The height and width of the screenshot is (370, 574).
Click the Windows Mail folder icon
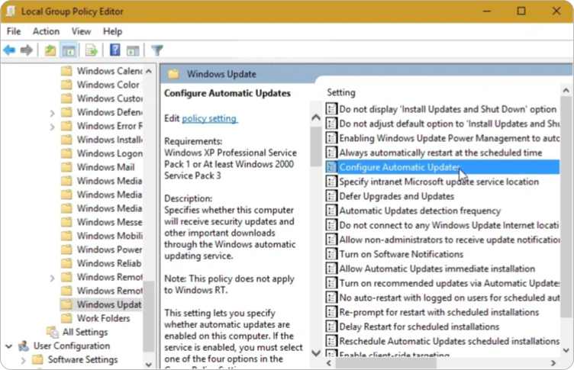pos(66,167)
